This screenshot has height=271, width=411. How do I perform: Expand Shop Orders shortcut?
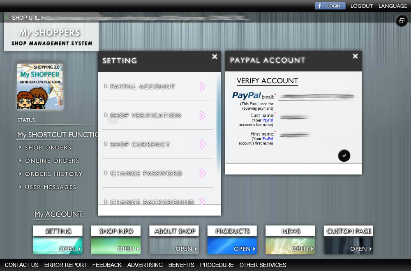(x=48, y=147)
